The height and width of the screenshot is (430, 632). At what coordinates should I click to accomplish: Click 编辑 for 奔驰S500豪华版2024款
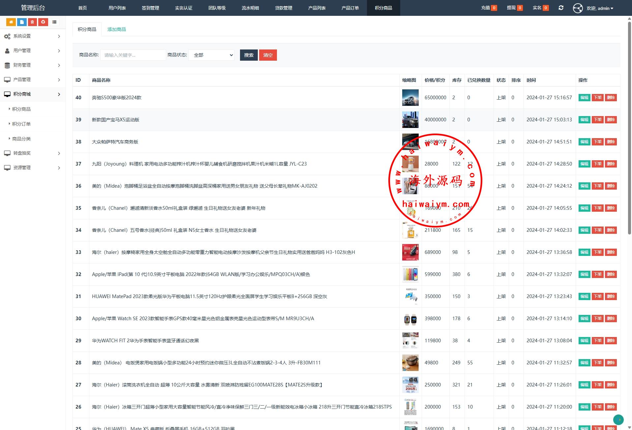[x=584, y=98]
